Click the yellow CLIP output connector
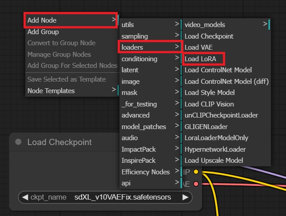 click(x=196, y=172)
